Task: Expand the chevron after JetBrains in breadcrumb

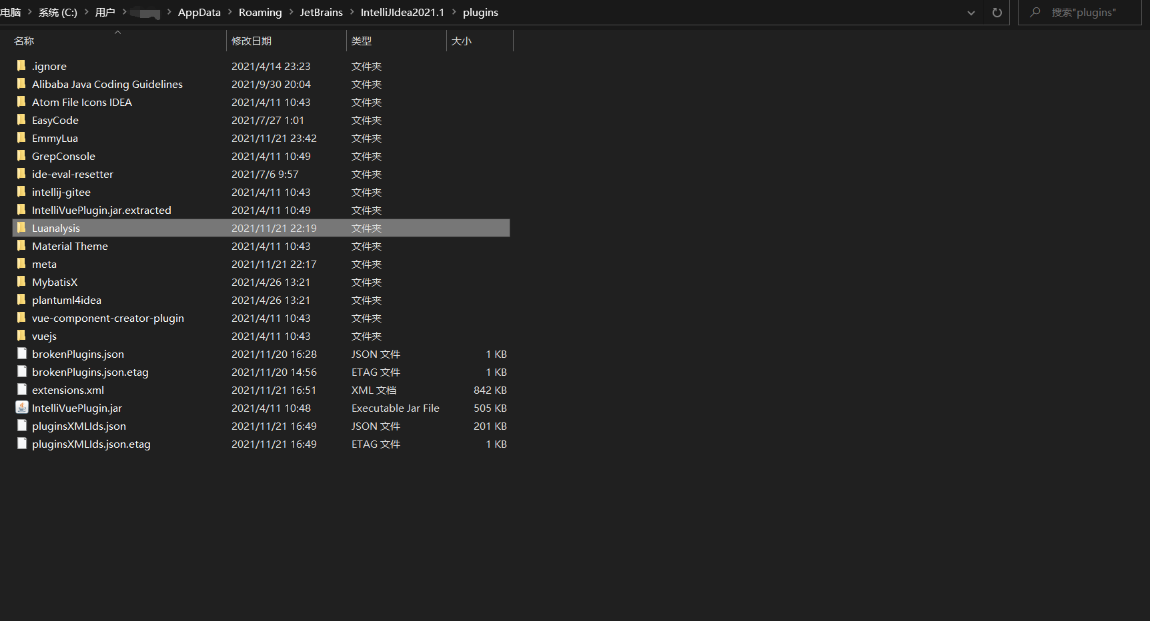Action: (x=351, y=12)
